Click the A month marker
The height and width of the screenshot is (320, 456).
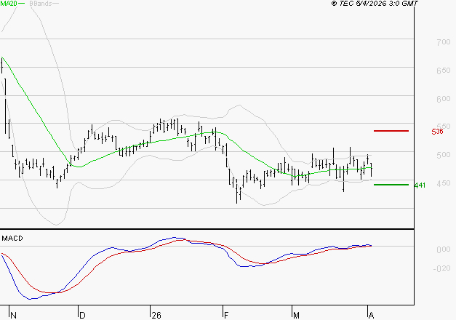[x=371, y=316]
